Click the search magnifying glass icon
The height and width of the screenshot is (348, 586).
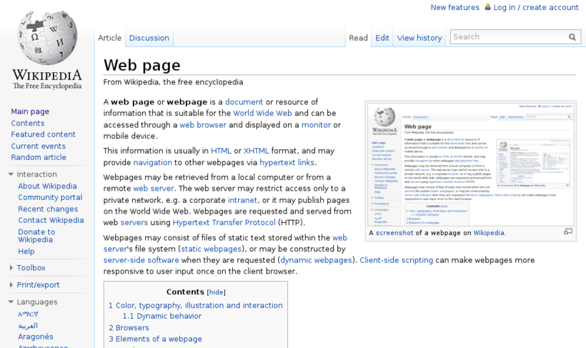click(x=572, y=37)
